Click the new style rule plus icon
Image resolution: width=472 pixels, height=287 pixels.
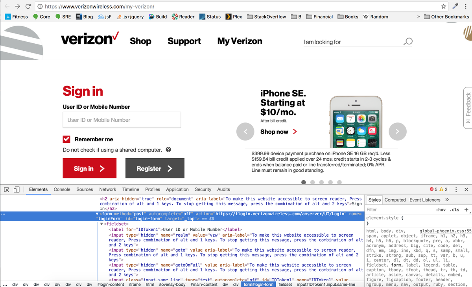pos(466,210)
